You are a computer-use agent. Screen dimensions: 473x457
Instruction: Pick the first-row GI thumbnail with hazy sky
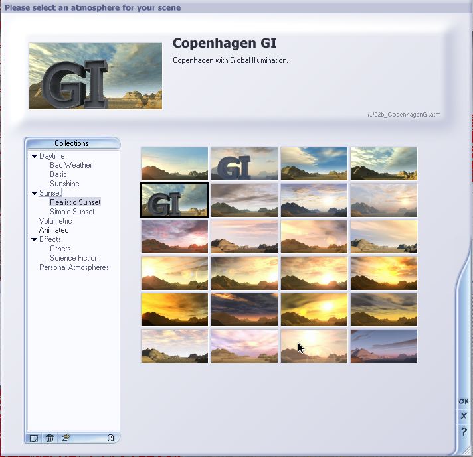pos(244,164)
